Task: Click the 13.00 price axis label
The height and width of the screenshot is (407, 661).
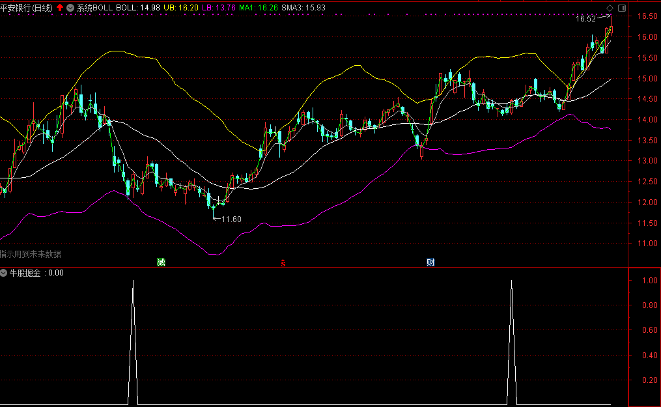Action: click(647, 161)
